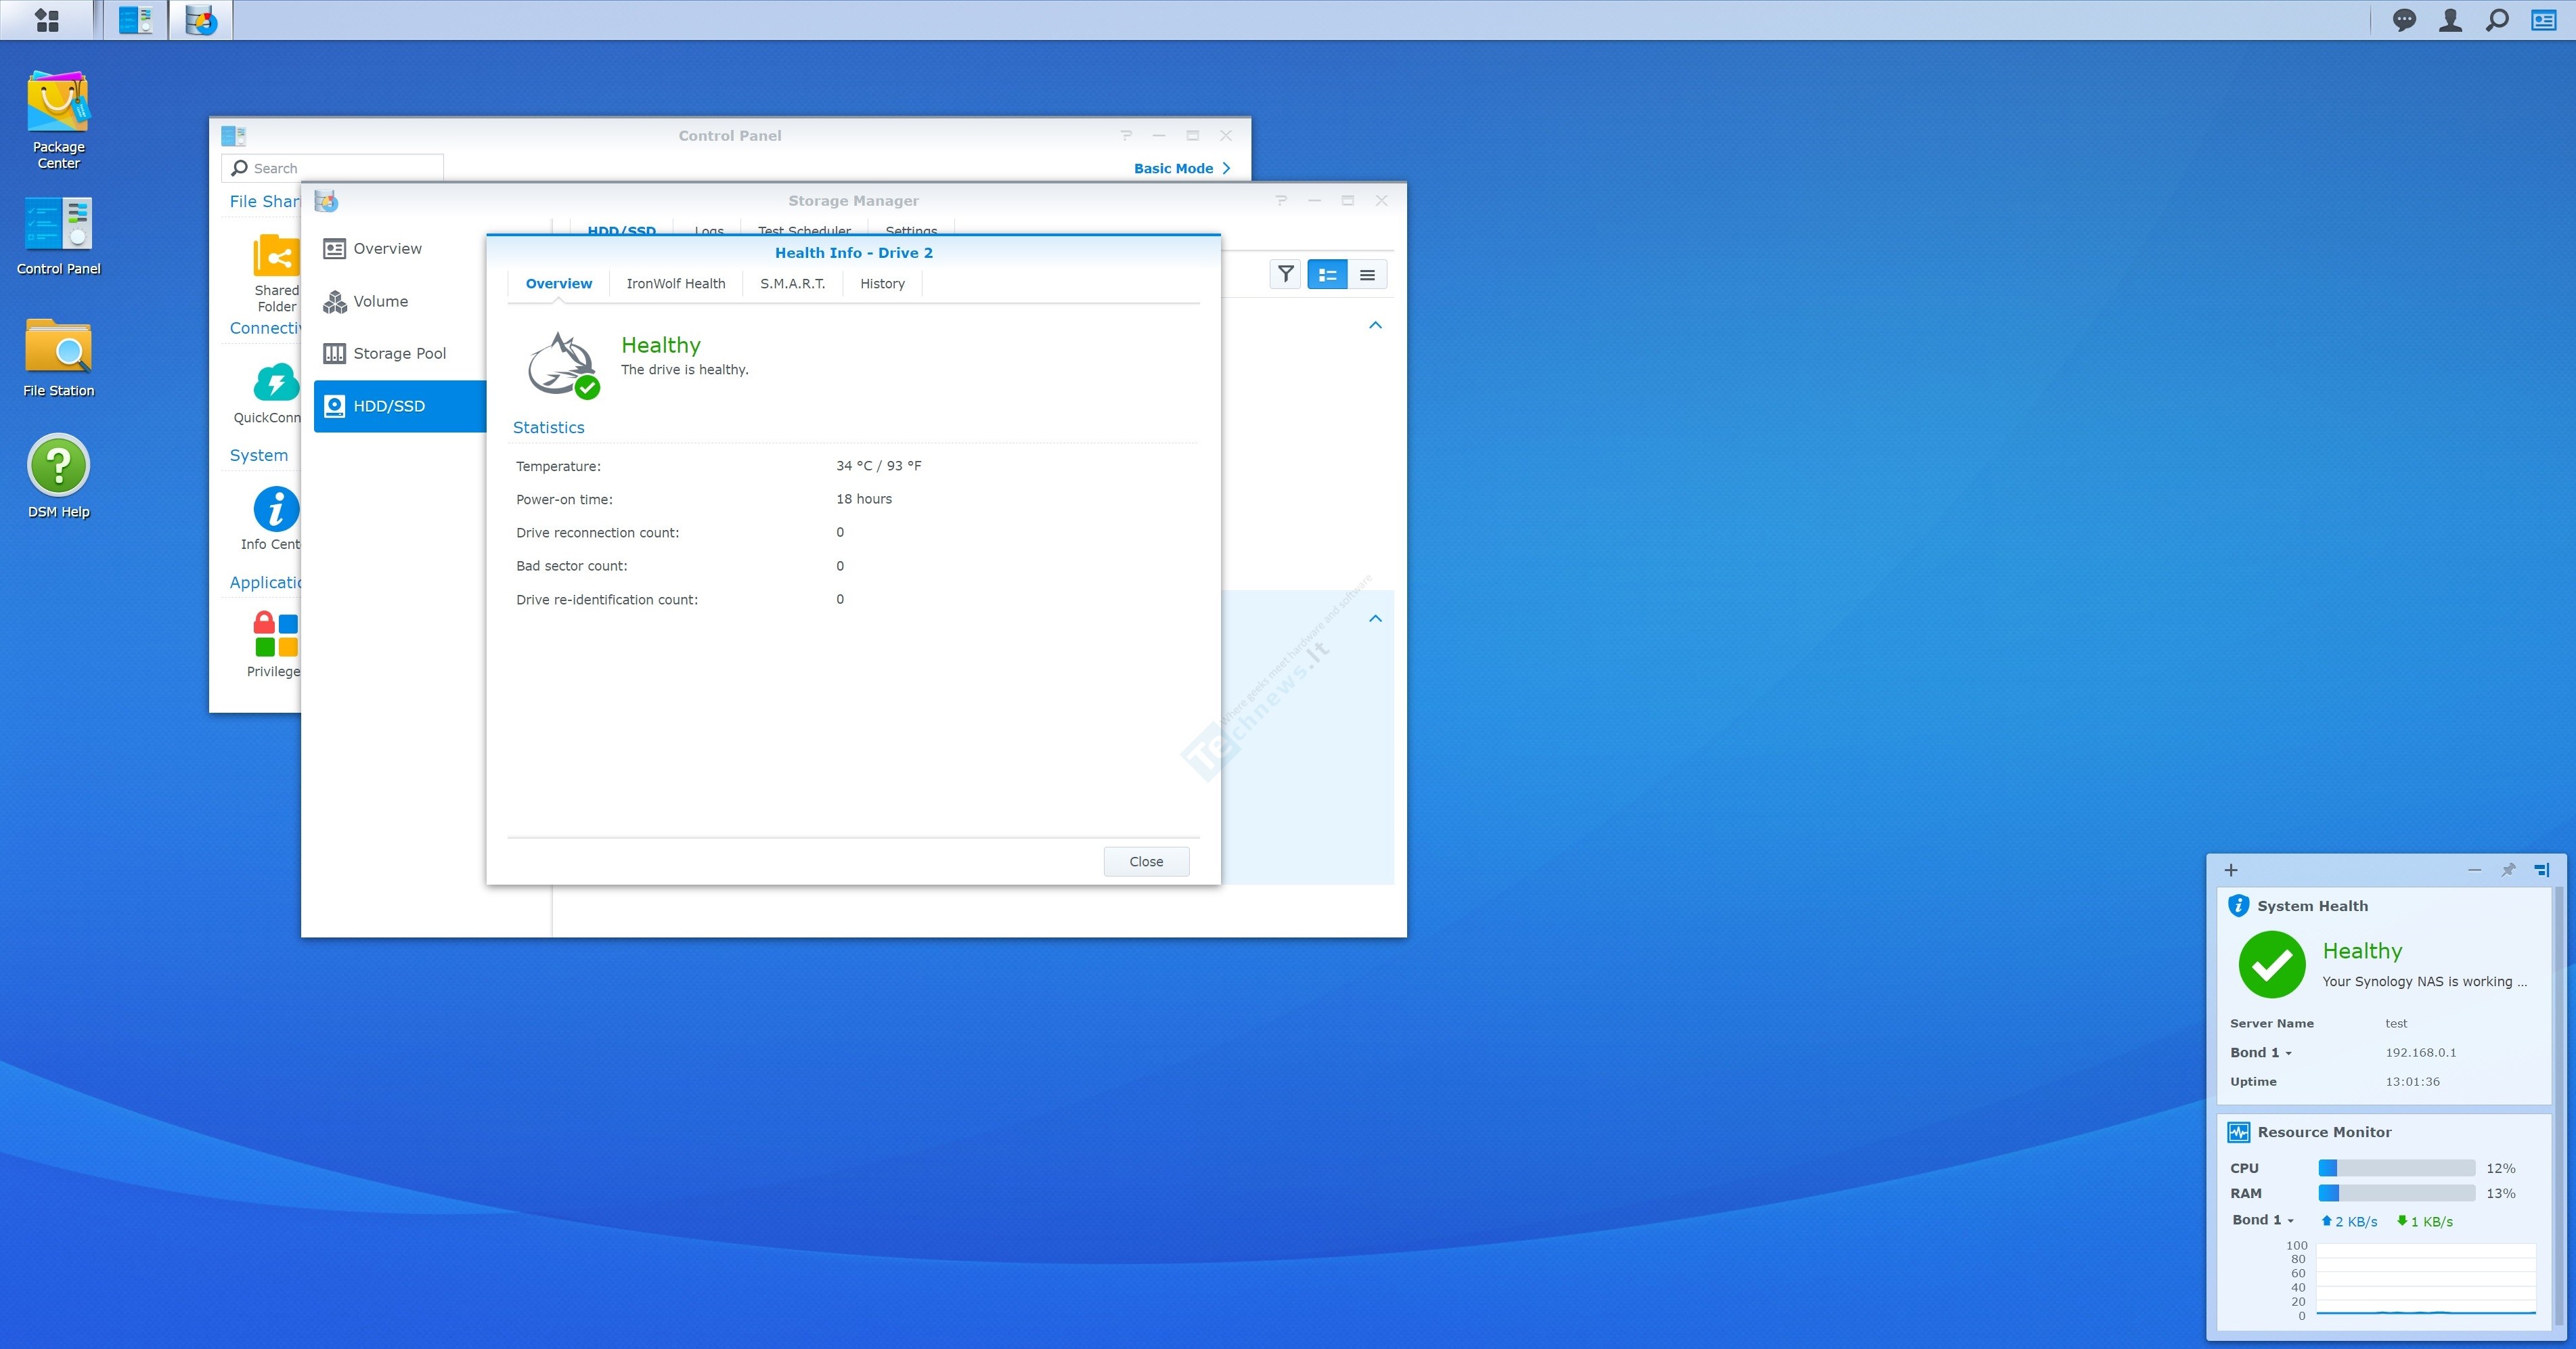Open Bond 1 dropdown in Resource Monitor
The image size is (2576, 1349).
[2263, 1220]
